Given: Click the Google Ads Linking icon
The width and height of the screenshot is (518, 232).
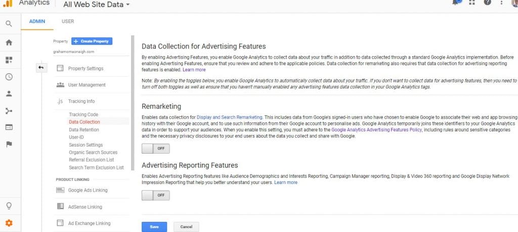Looking at the screenshot, I should pyautogui.click(x=60, y=190).
